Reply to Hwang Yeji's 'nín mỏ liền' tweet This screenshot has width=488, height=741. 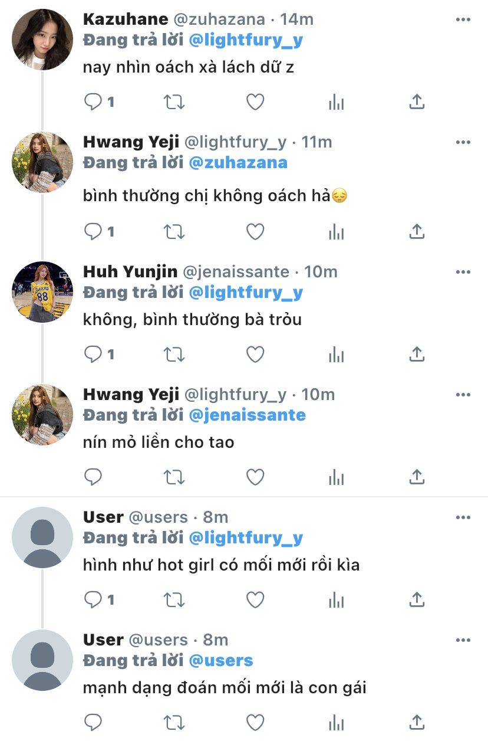click(x=93, y=476)
